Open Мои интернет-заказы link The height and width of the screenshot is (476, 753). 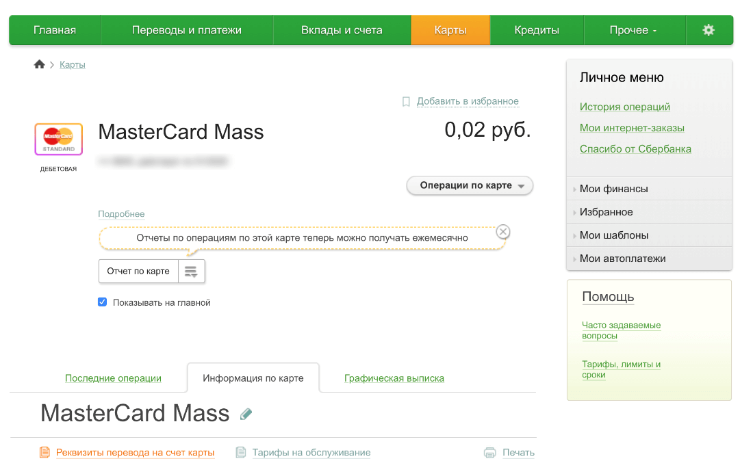(632, 128)
